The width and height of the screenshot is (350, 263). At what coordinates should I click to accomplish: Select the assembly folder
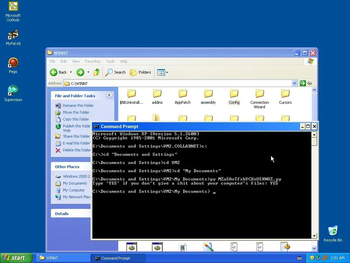click(x=208, y=97)
